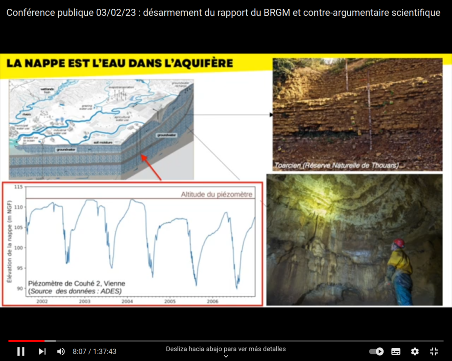Seek to the grey buffered section of progress bar
The image size is (452, 361).
coord(50,341)
